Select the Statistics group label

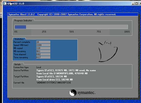(19, 39)
